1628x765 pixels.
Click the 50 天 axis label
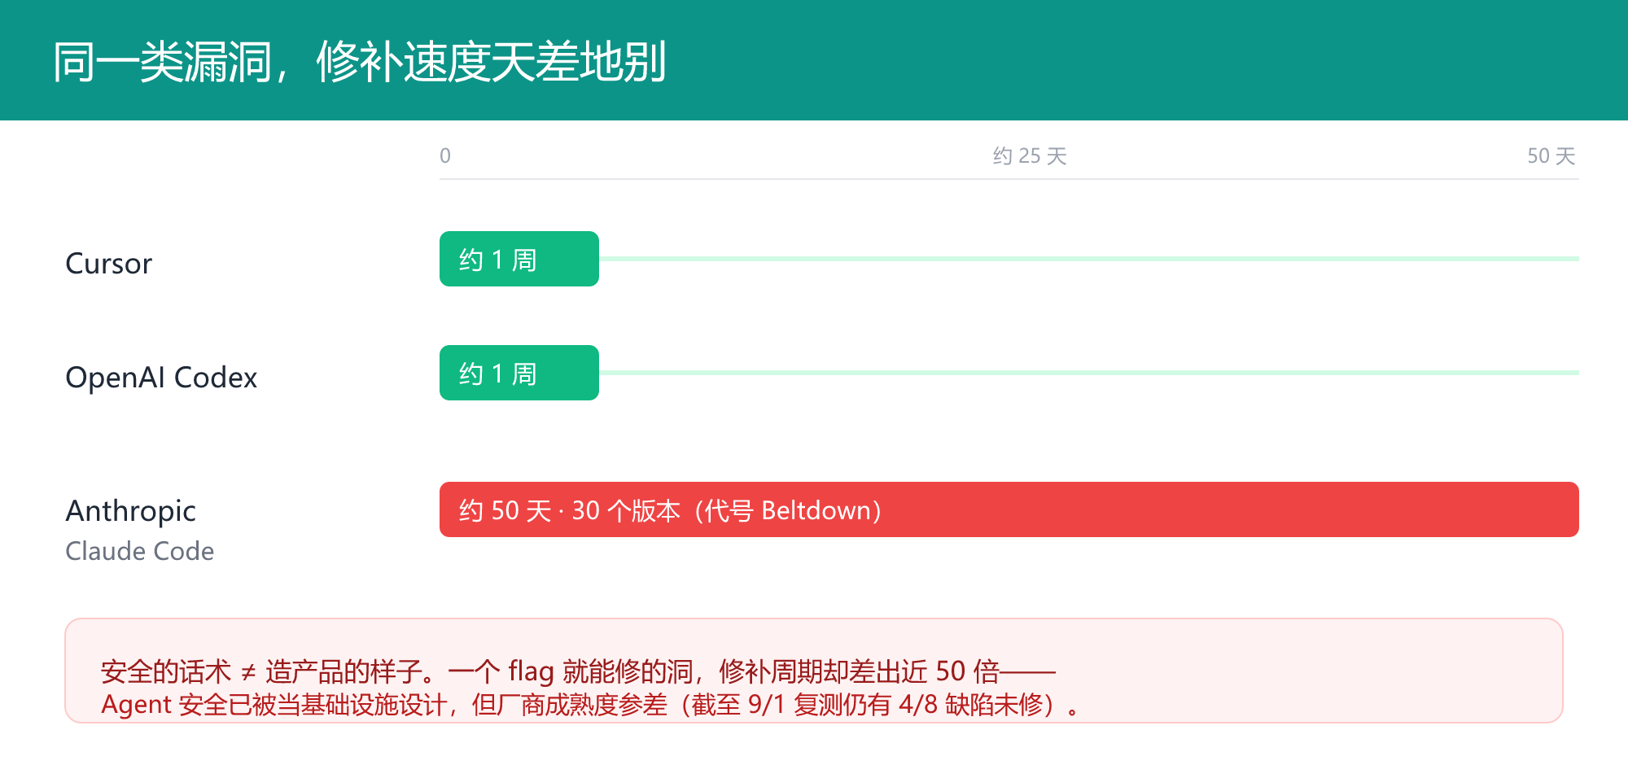1551,155
